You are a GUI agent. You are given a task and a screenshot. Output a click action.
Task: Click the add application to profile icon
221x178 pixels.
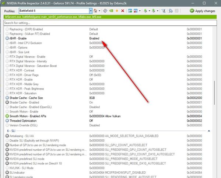[x=129, y=11]
